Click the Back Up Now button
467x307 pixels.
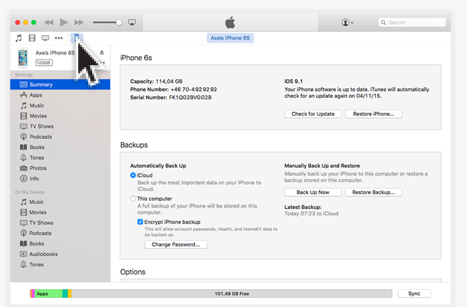pos(313,192)
